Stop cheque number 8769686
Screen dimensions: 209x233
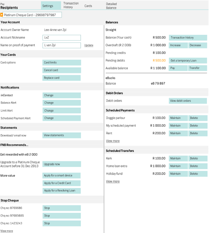pos(62,208)
